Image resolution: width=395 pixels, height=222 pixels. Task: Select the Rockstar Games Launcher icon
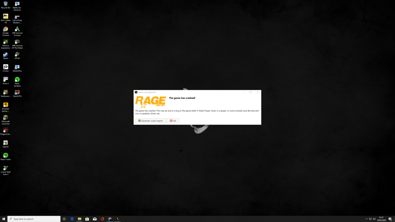coord(6,107)
